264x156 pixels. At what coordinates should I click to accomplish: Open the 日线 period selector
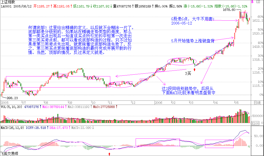(257, 103)
